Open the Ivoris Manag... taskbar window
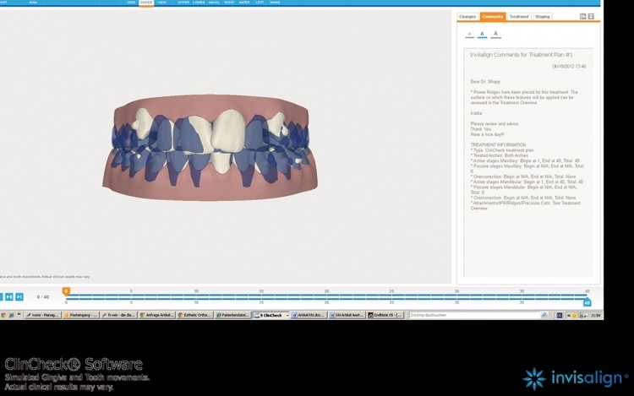This screenshot has width=634, height=396. [43, 315]
